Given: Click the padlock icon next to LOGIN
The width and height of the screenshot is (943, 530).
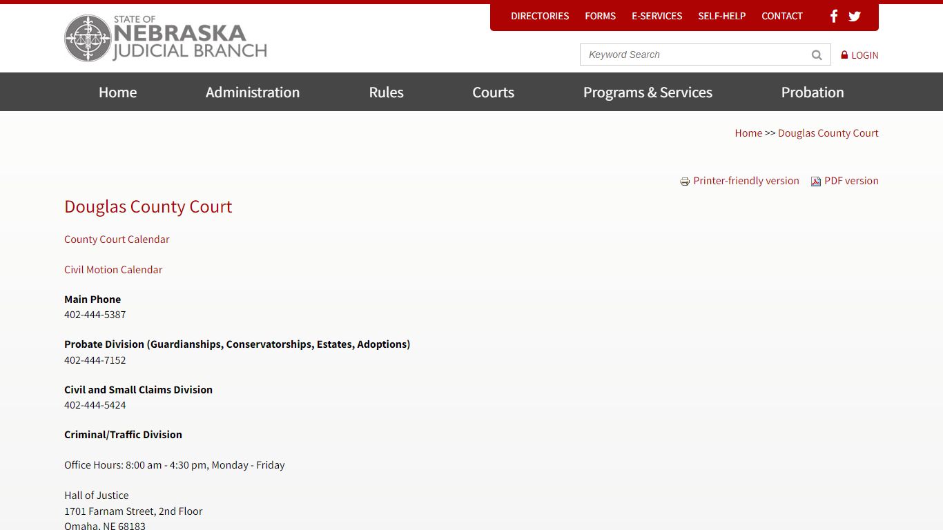Looking at the screenshot, I should point(844,55).
